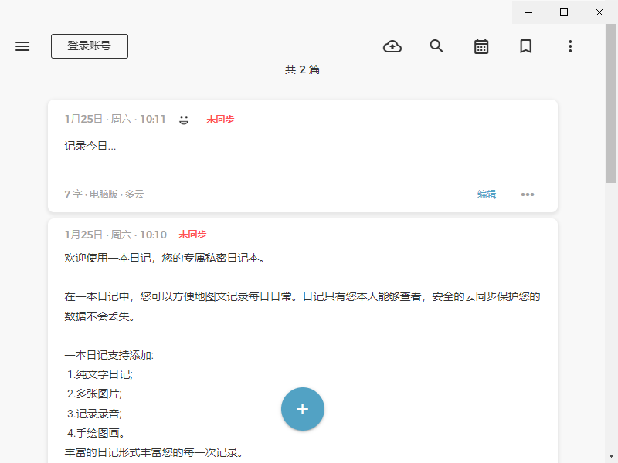Click the 登录账号 login button
The width and height of the screenshot is (618, 463).
pos(90,46)
